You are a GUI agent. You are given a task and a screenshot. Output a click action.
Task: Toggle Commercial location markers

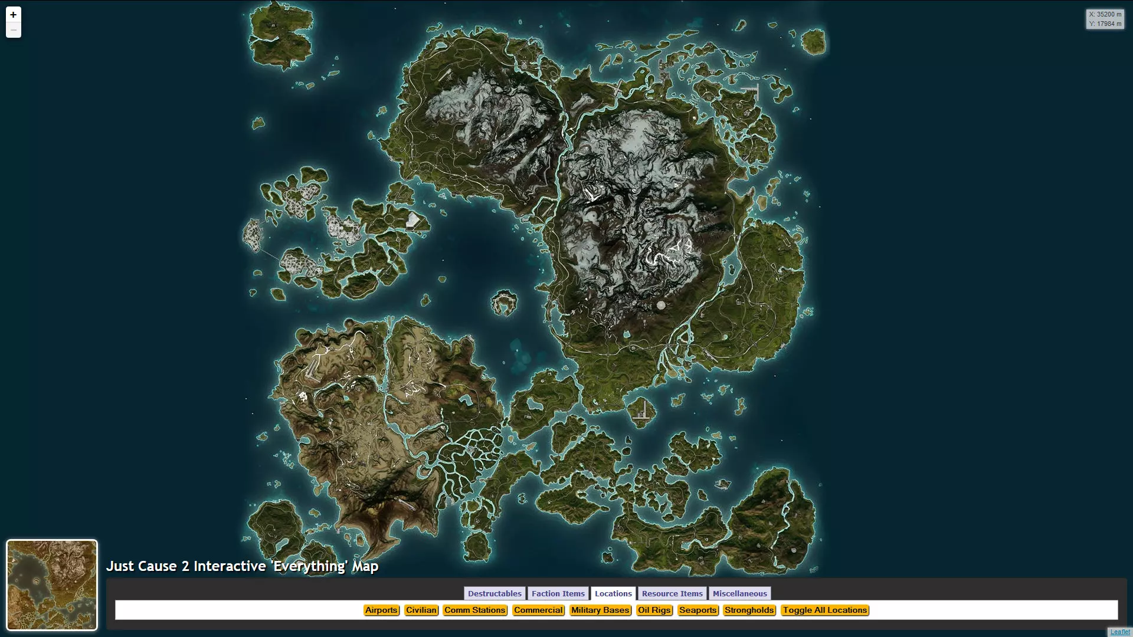coord(538,610)
